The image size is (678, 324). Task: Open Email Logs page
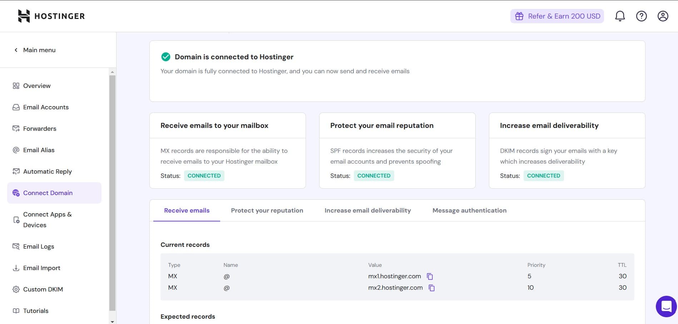54,246
